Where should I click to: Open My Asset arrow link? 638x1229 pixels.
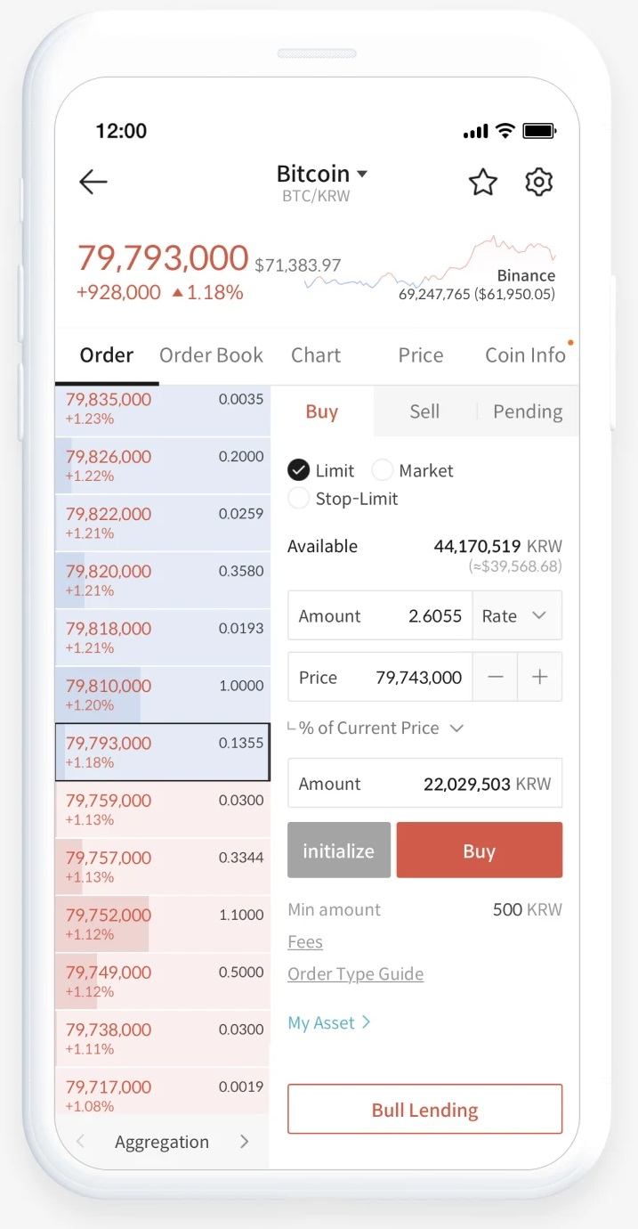click(x=329, y=1023)
